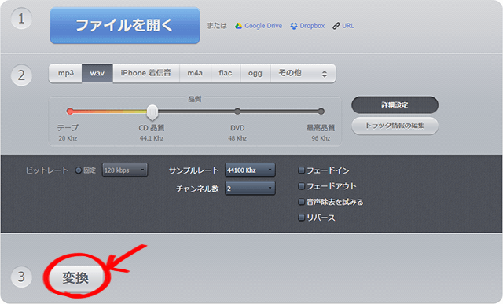
Task: Click the CD quality slider handle
Action: coord(152,112)
